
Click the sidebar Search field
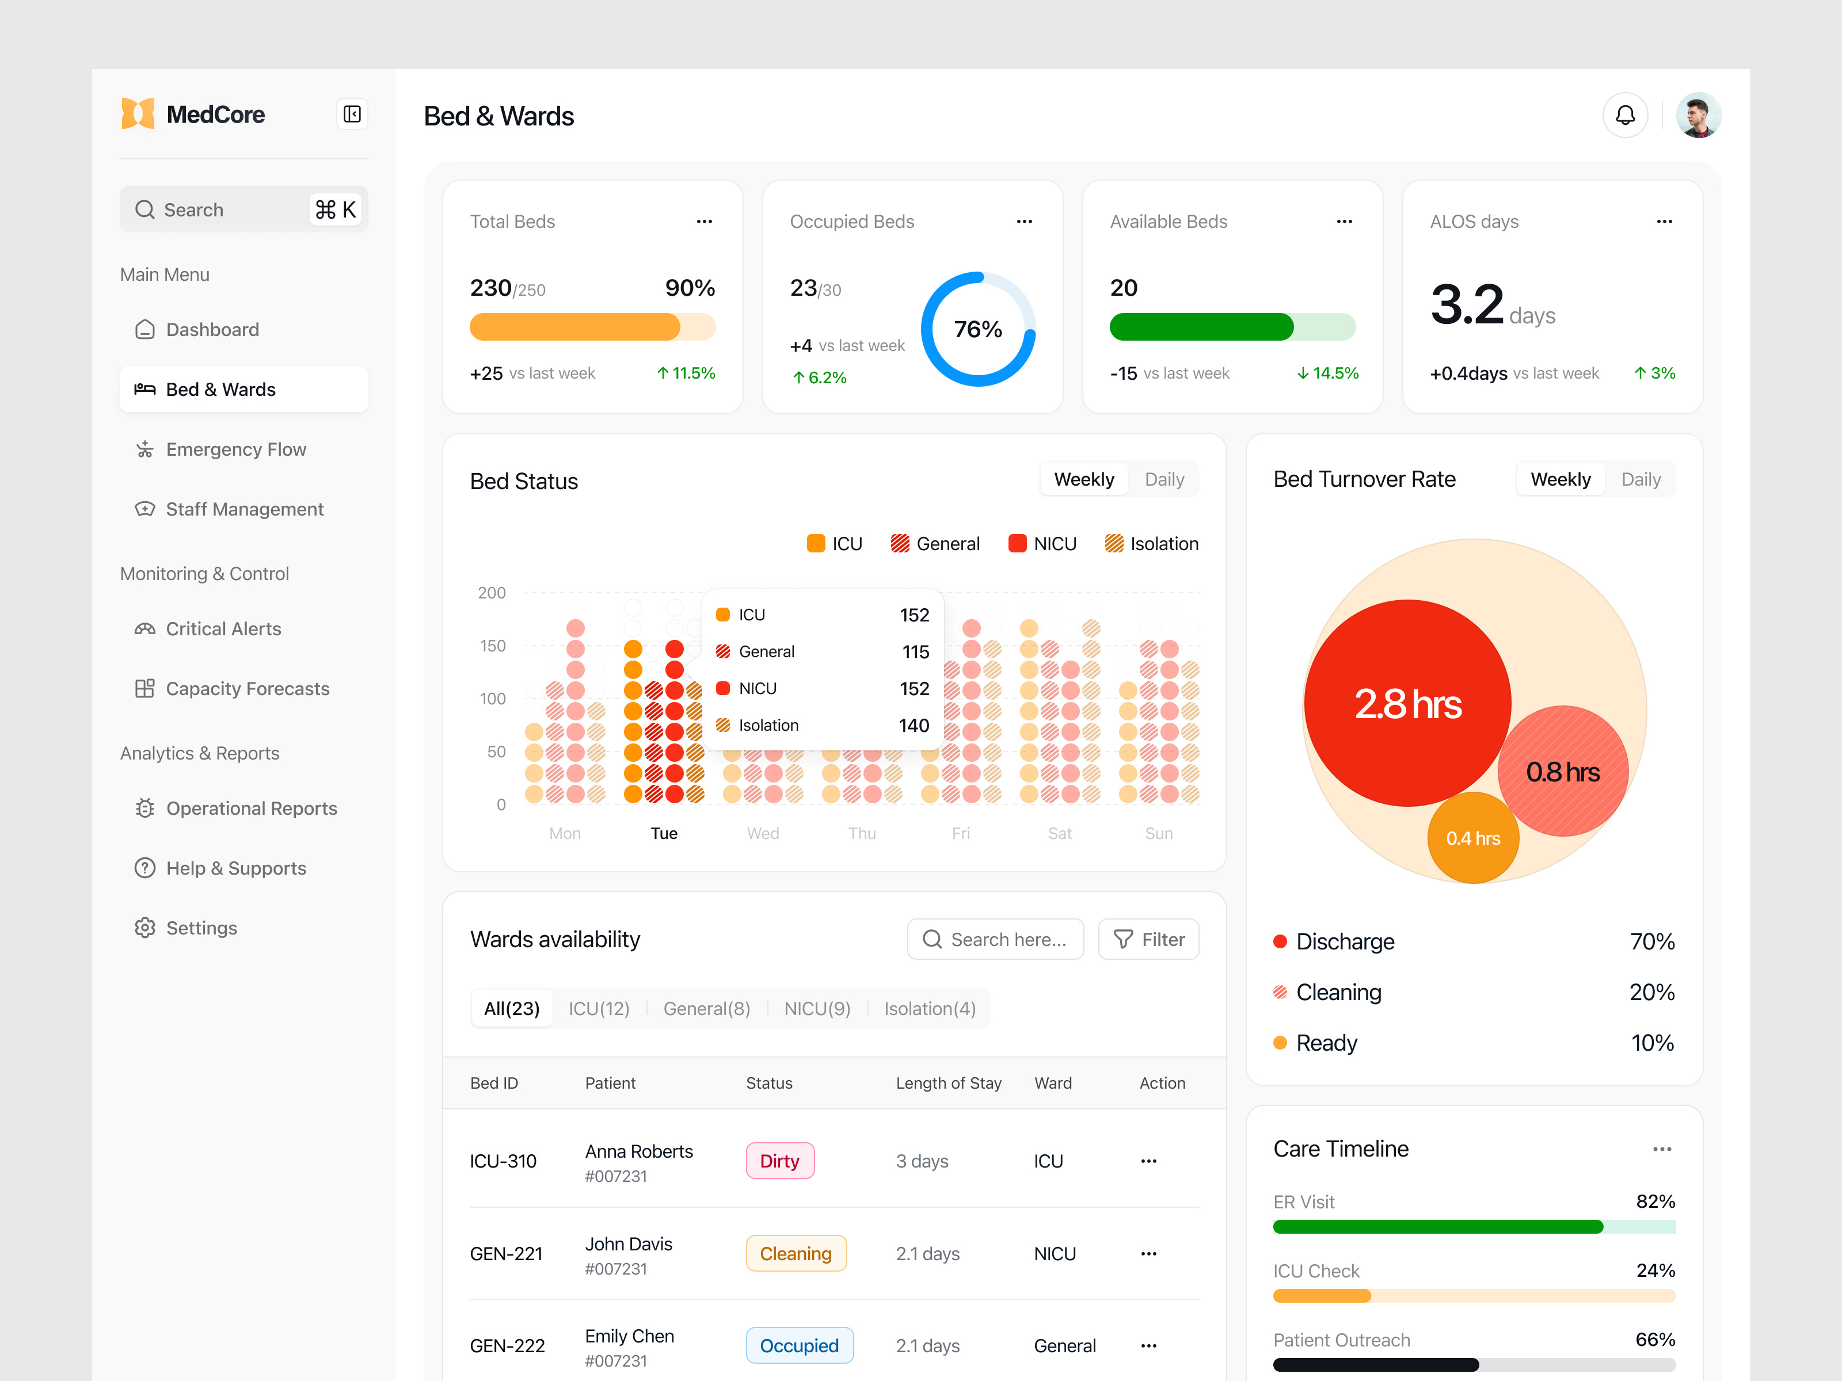[x=244, y=210]
